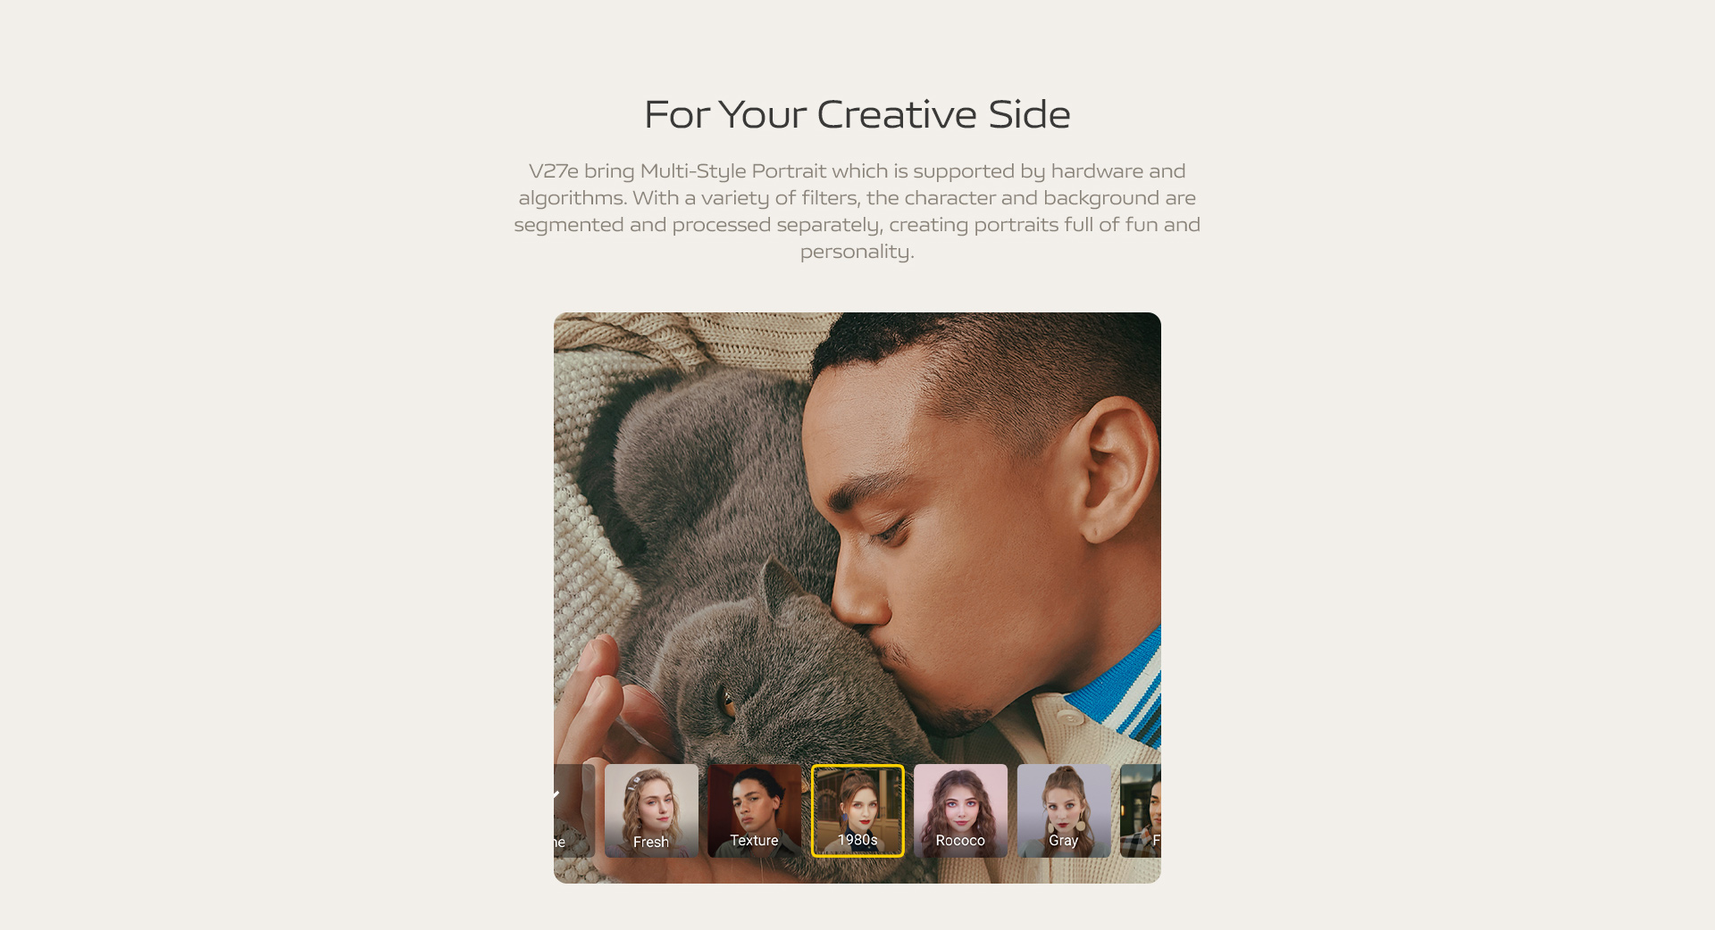1715x930 pixels.
Task: Click the "Gray" text label
Action: (1063, 841)
